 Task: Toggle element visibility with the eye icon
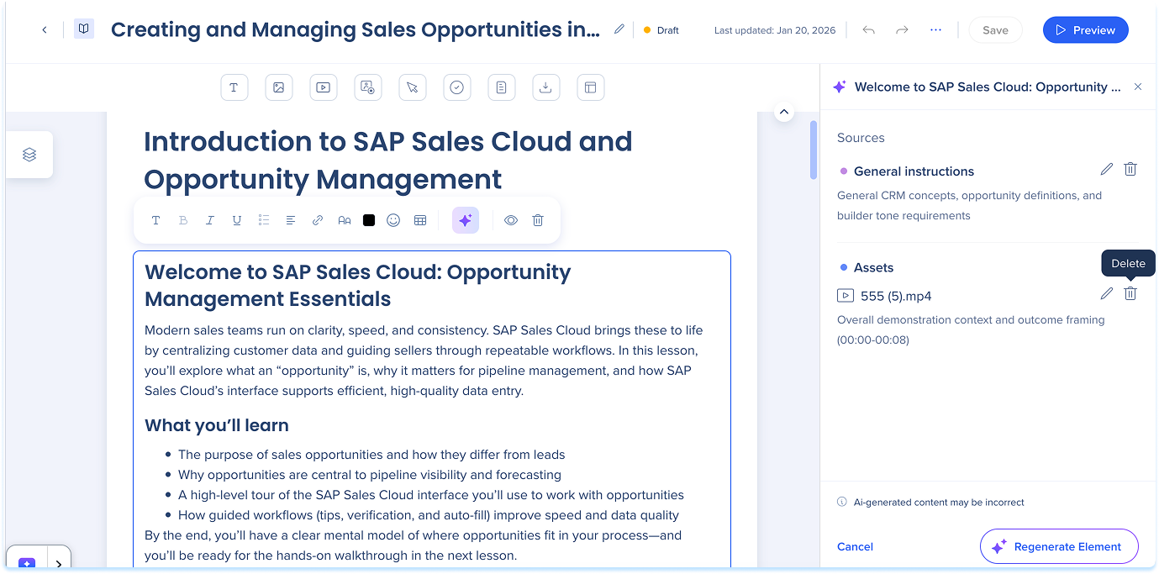coord(510,220)
